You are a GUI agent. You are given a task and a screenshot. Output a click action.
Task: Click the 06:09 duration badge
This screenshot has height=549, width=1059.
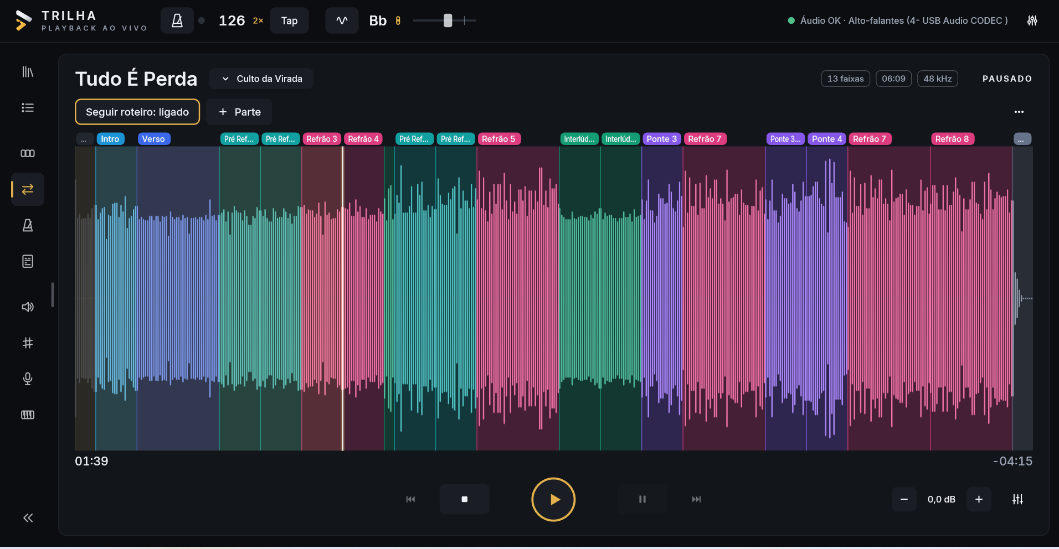click(x=893, y=79)
